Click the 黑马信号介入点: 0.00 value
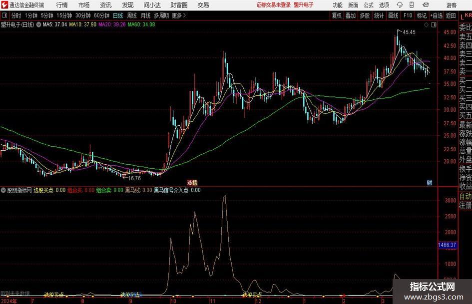472x304 pixels. 177,190
